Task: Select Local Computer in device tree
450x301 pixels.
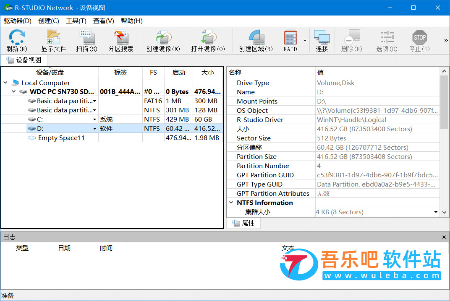Action: (x=46, y=83)
